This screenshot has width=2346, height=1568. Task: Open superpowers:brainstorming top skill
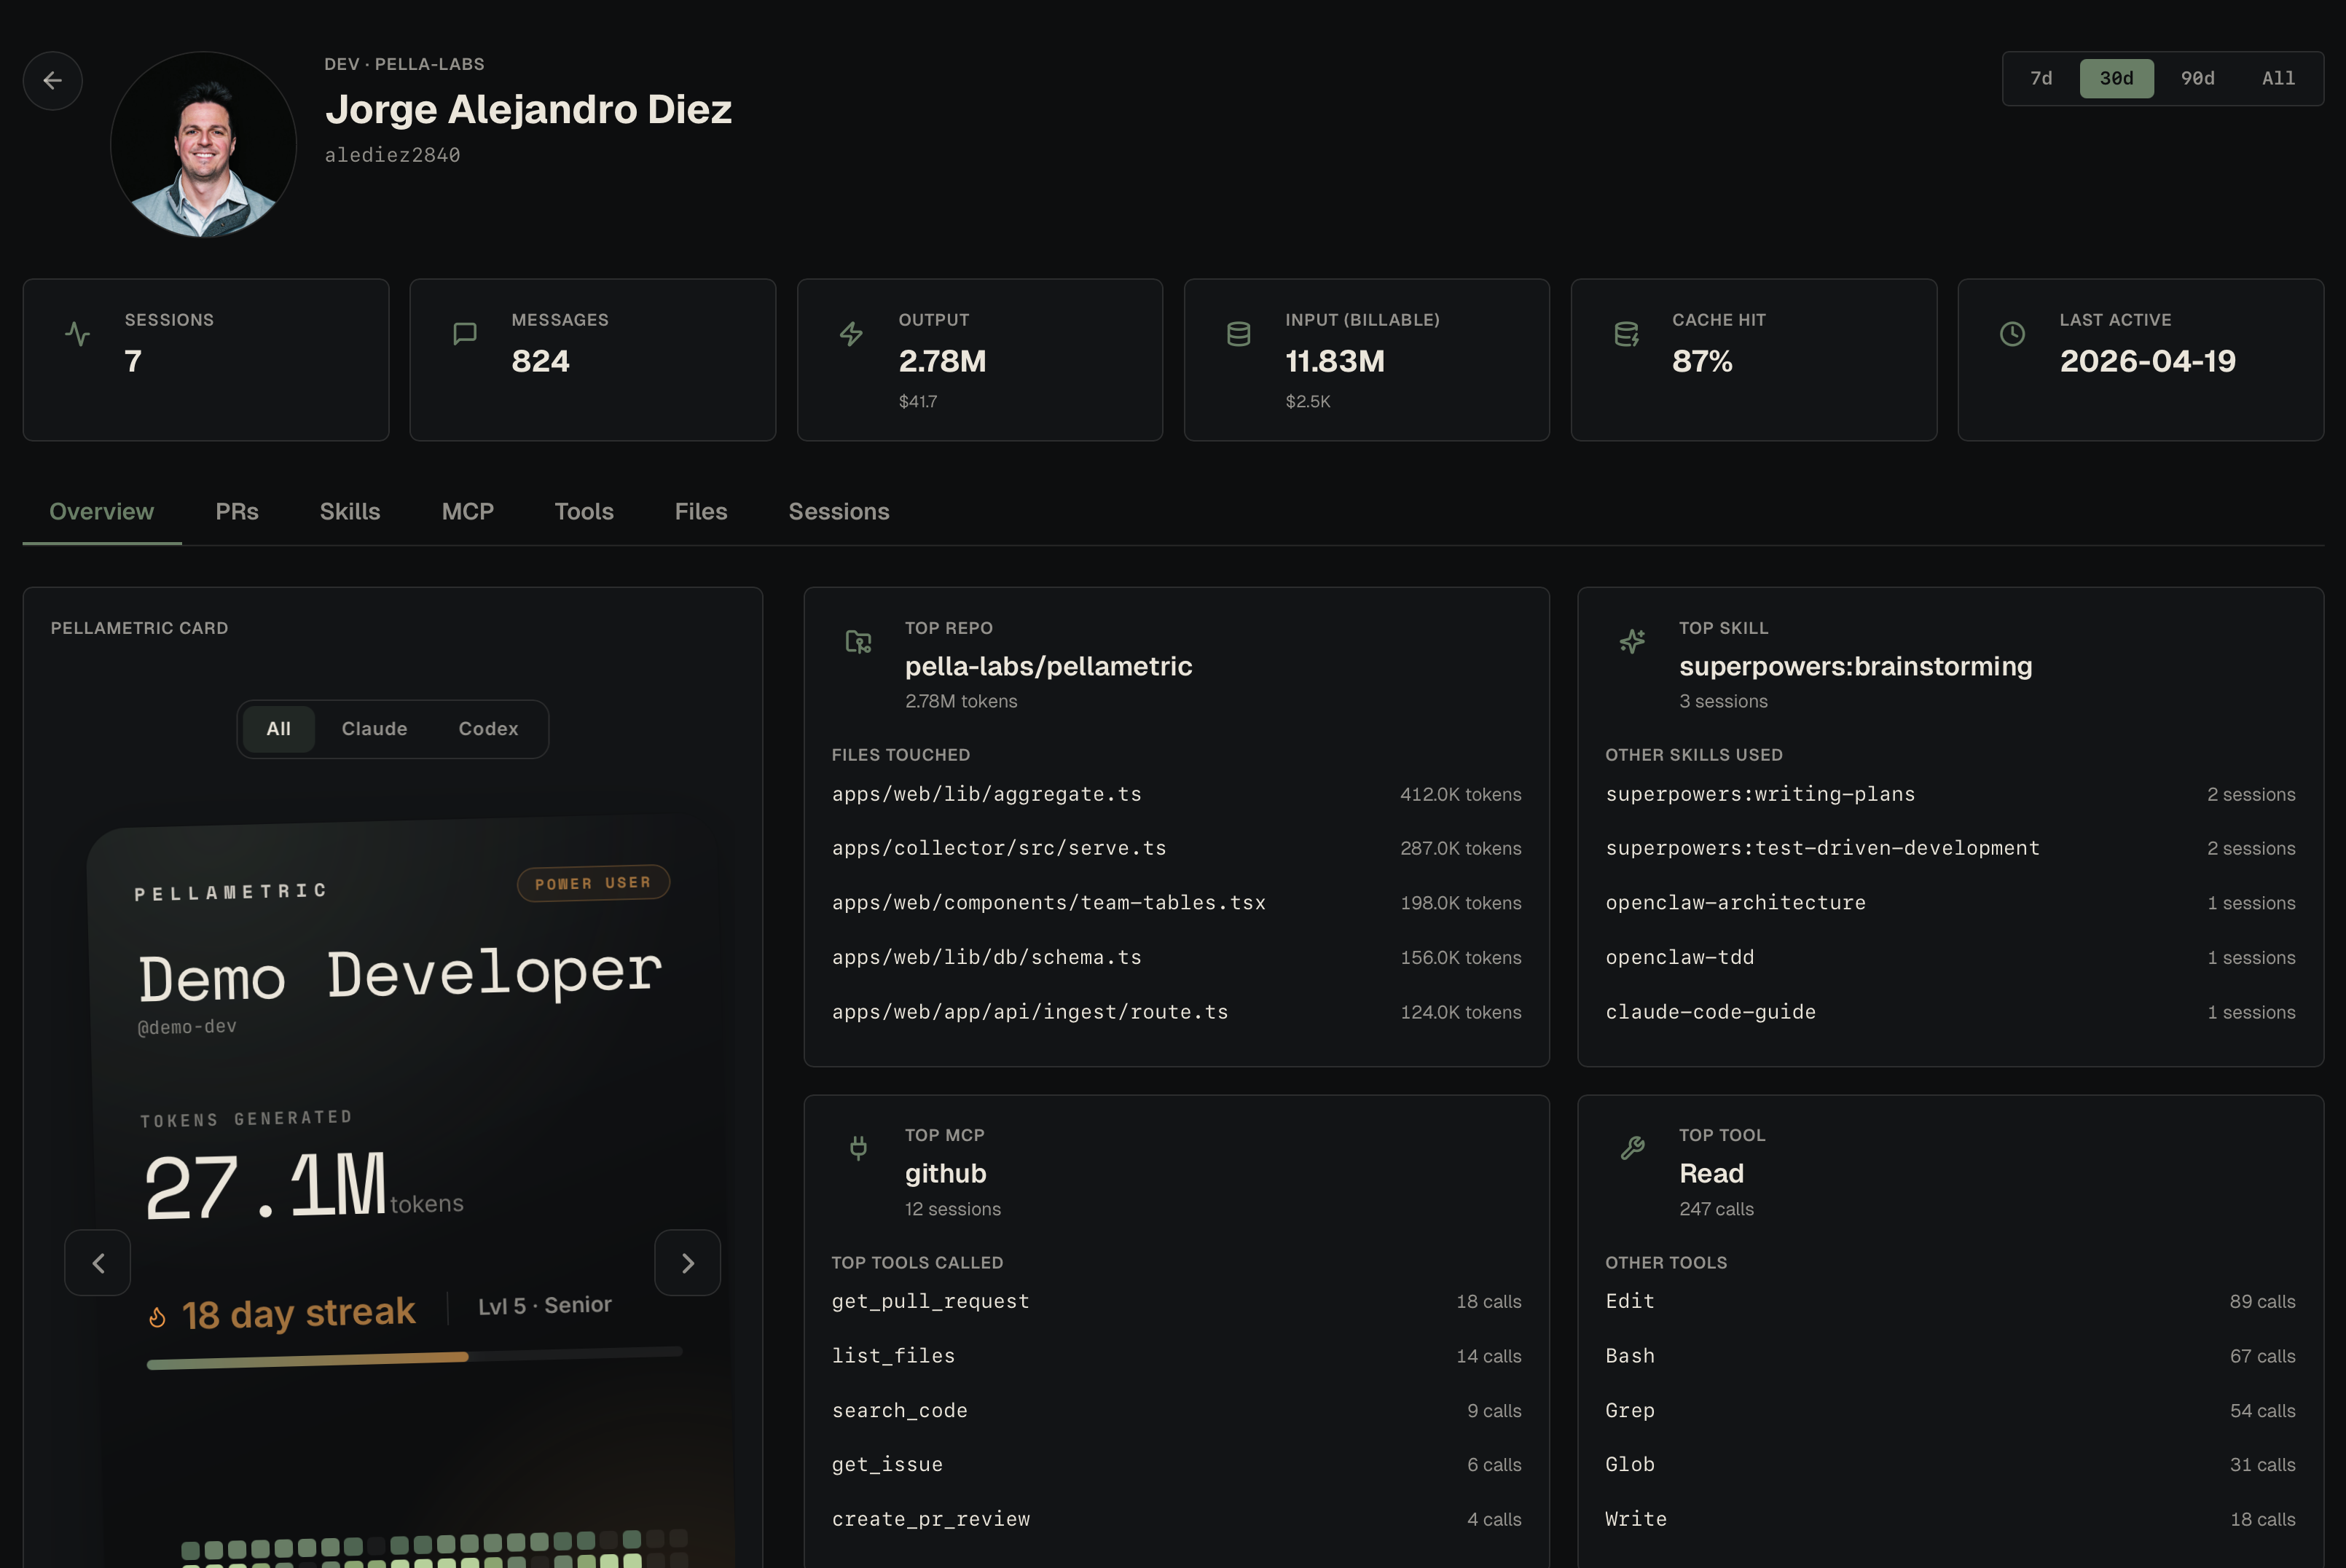coord(1856,666)
